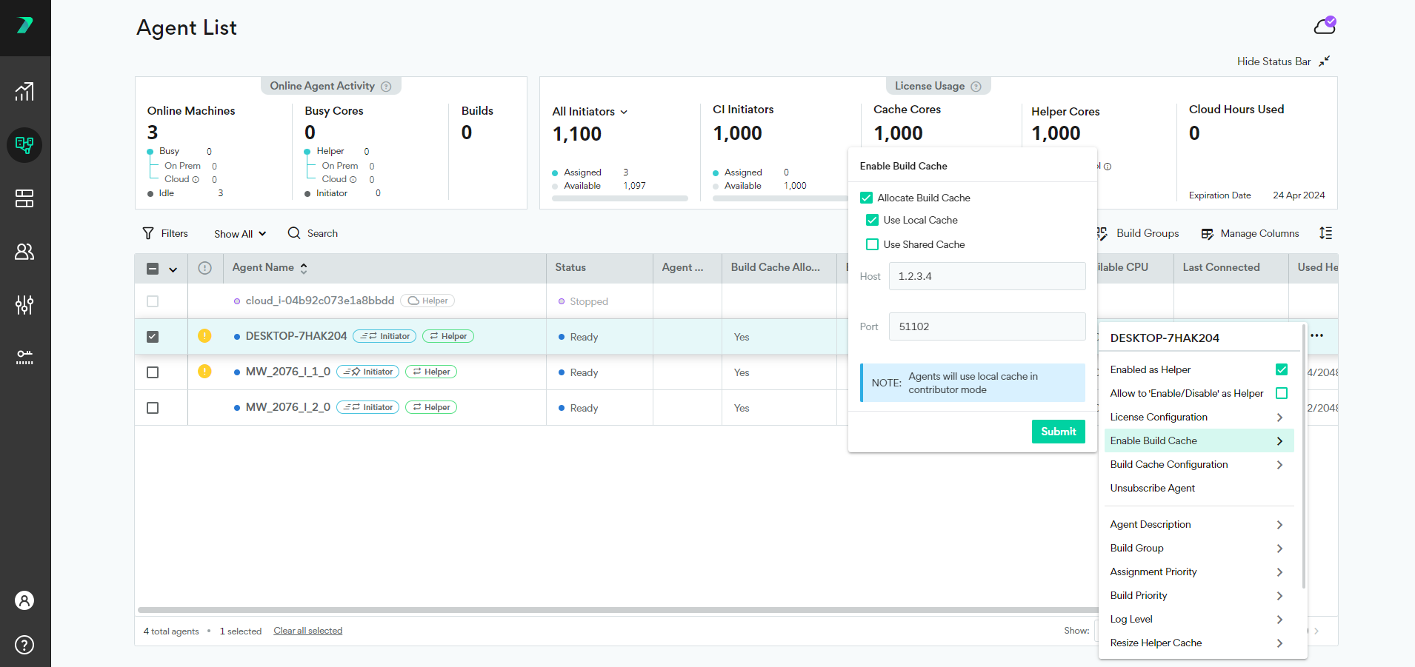Uncheck the Use Local Cache checkbox

pos(872,220)
